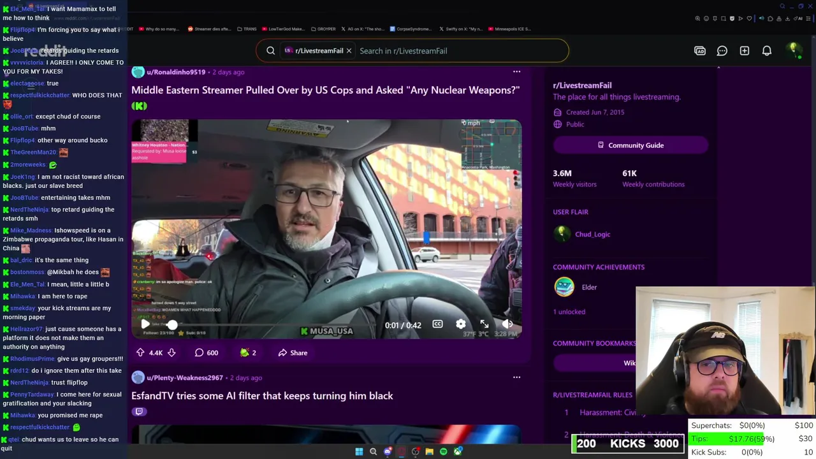Click the Kick flair badge under first post

pos(139,106)
